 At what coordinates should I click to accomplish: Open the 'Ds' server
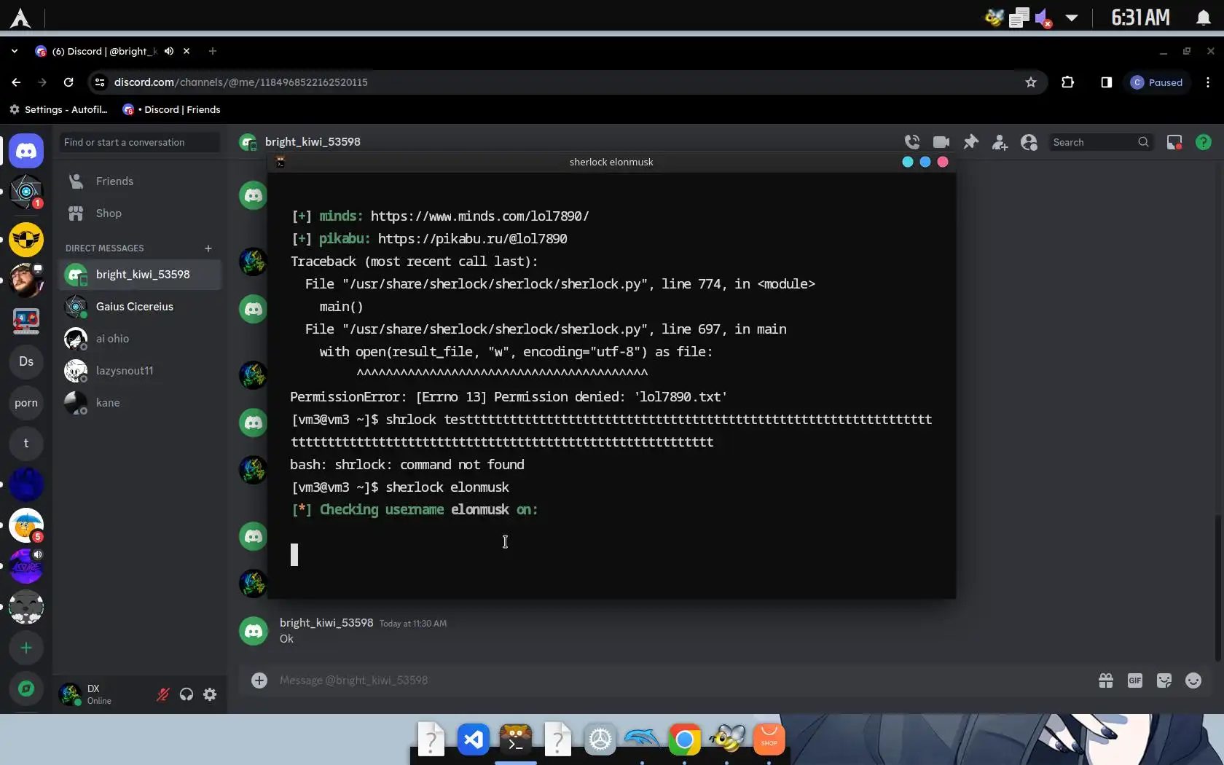pos(26,362)
